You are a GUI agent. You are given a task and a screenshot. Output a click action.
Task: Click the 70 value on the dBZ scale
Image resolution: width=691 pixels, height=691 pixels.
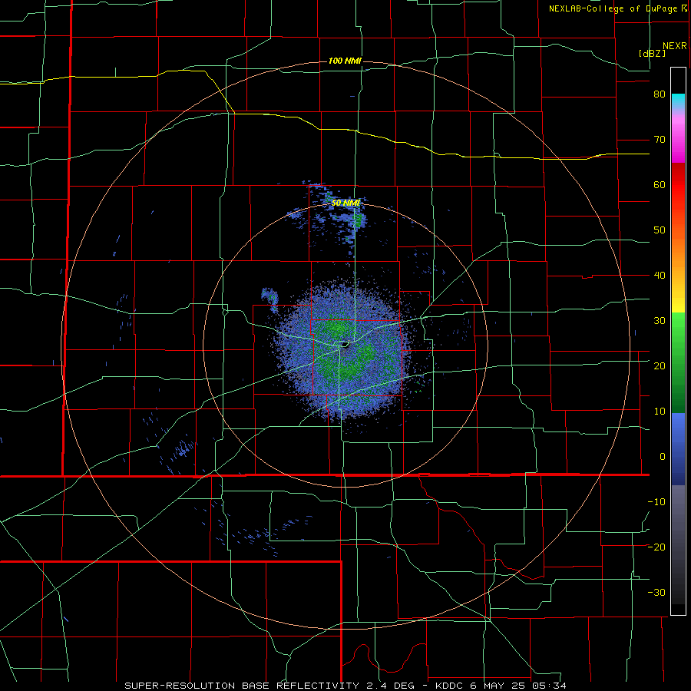(x=660, y=140)
